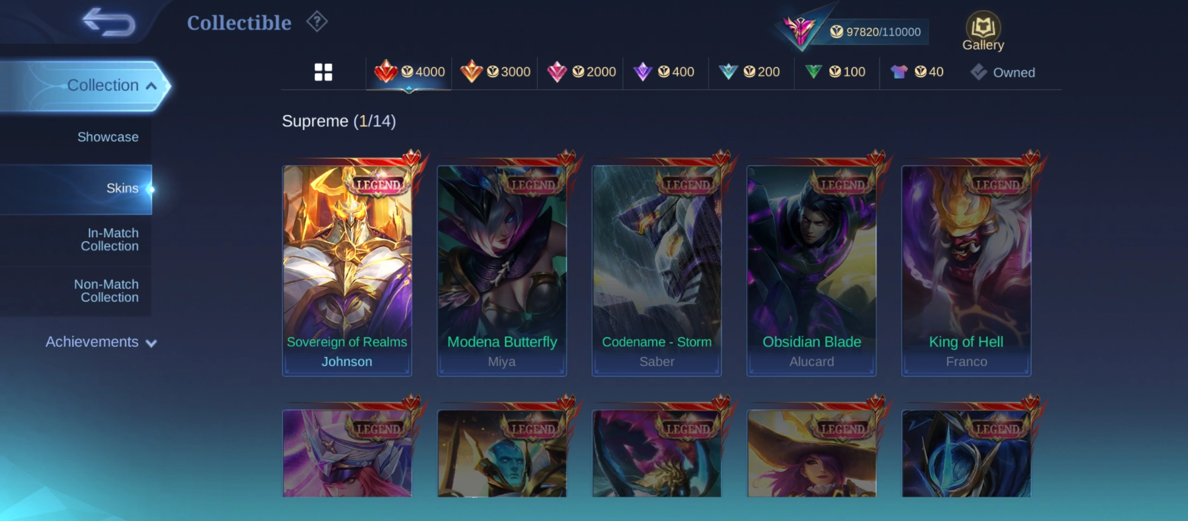Open the Sovereign of Realms Johnson skin
The height and width of the screenshot is (521, 1188).
(347, 271)
